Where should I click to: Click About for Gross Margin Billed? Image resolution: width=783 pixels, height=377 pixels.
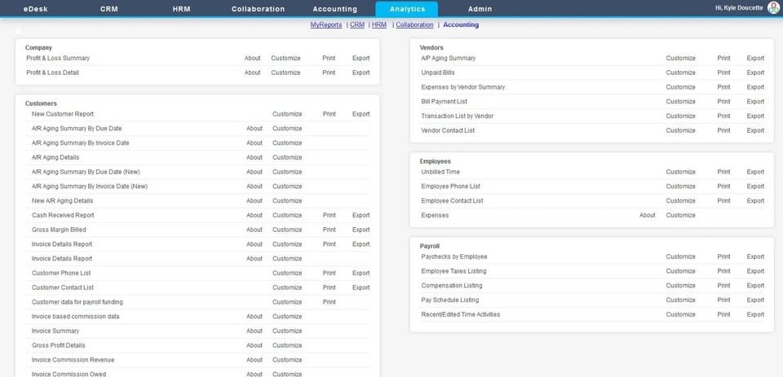coord(254,230)
